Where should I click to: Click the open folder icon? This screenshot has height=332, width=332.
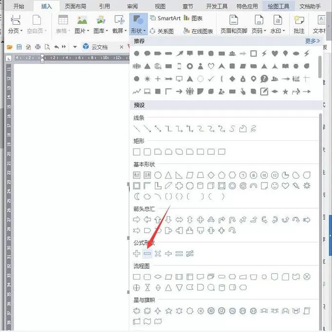pos(10,47)
